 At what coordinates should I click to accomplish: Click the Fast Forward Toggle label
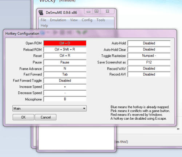click(x=27, y=80)
